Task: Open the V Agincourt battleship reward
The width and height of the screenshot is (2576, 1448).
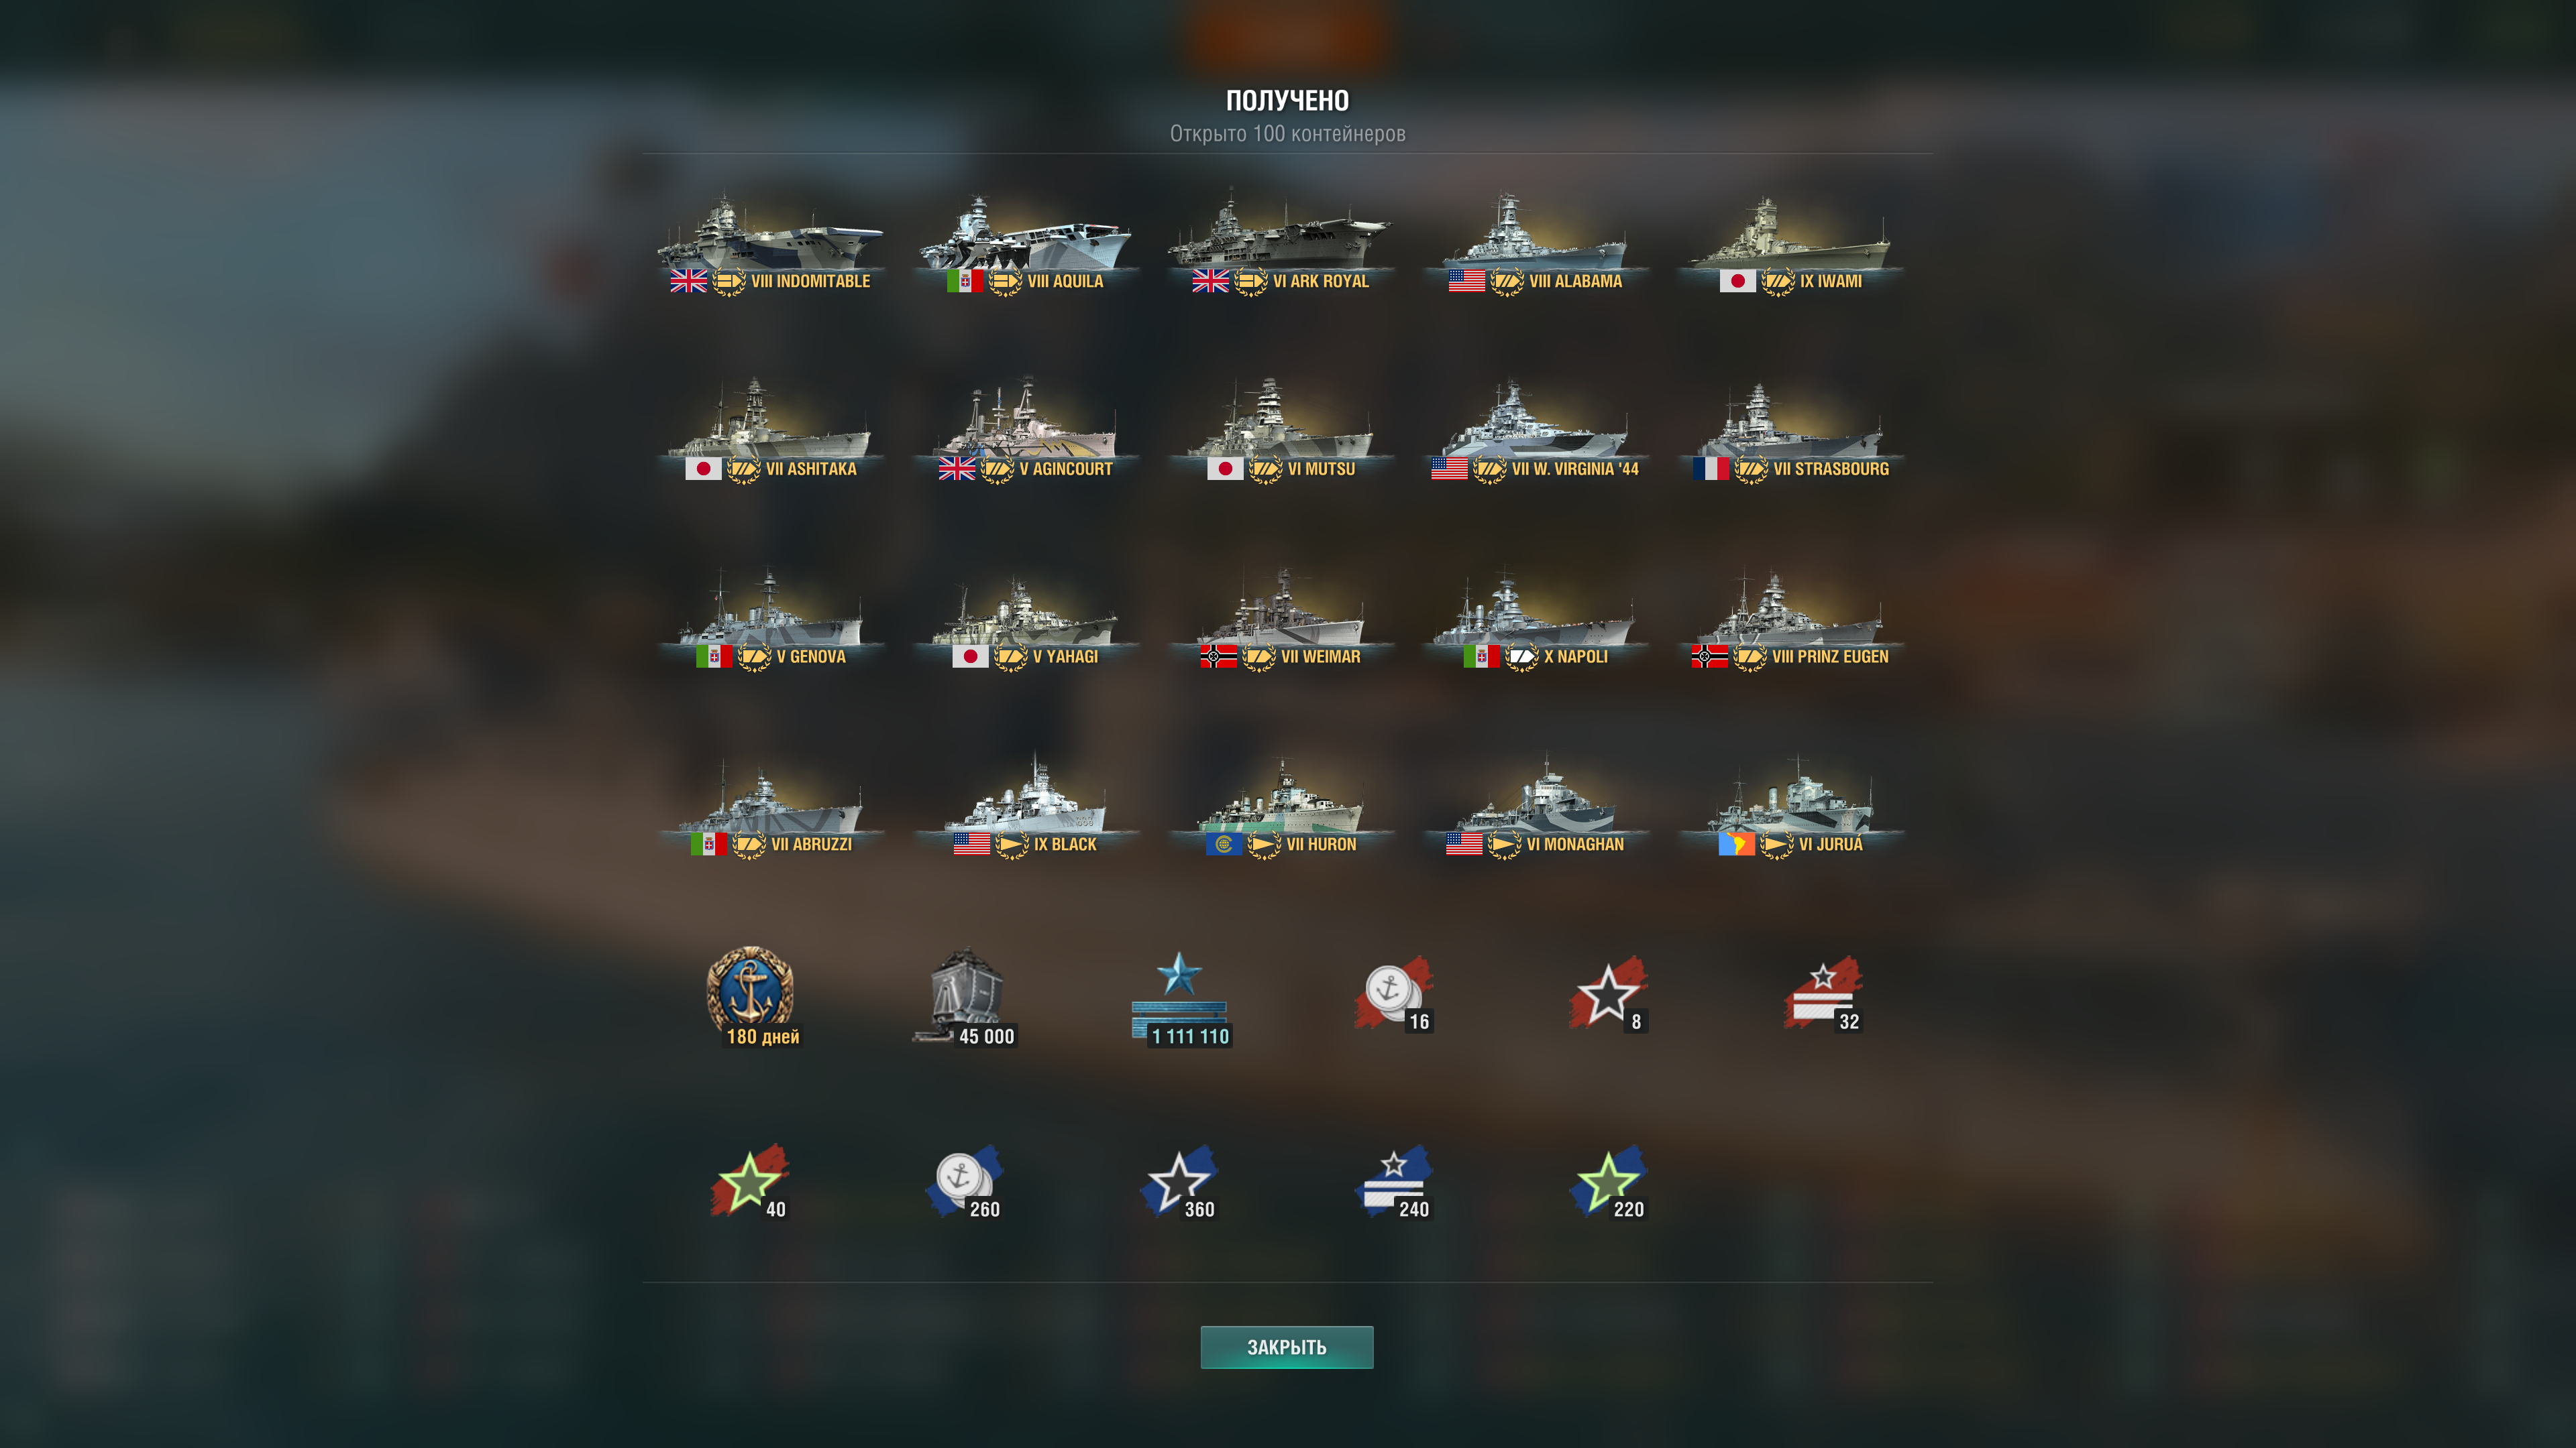Action: pos(1026,430)
